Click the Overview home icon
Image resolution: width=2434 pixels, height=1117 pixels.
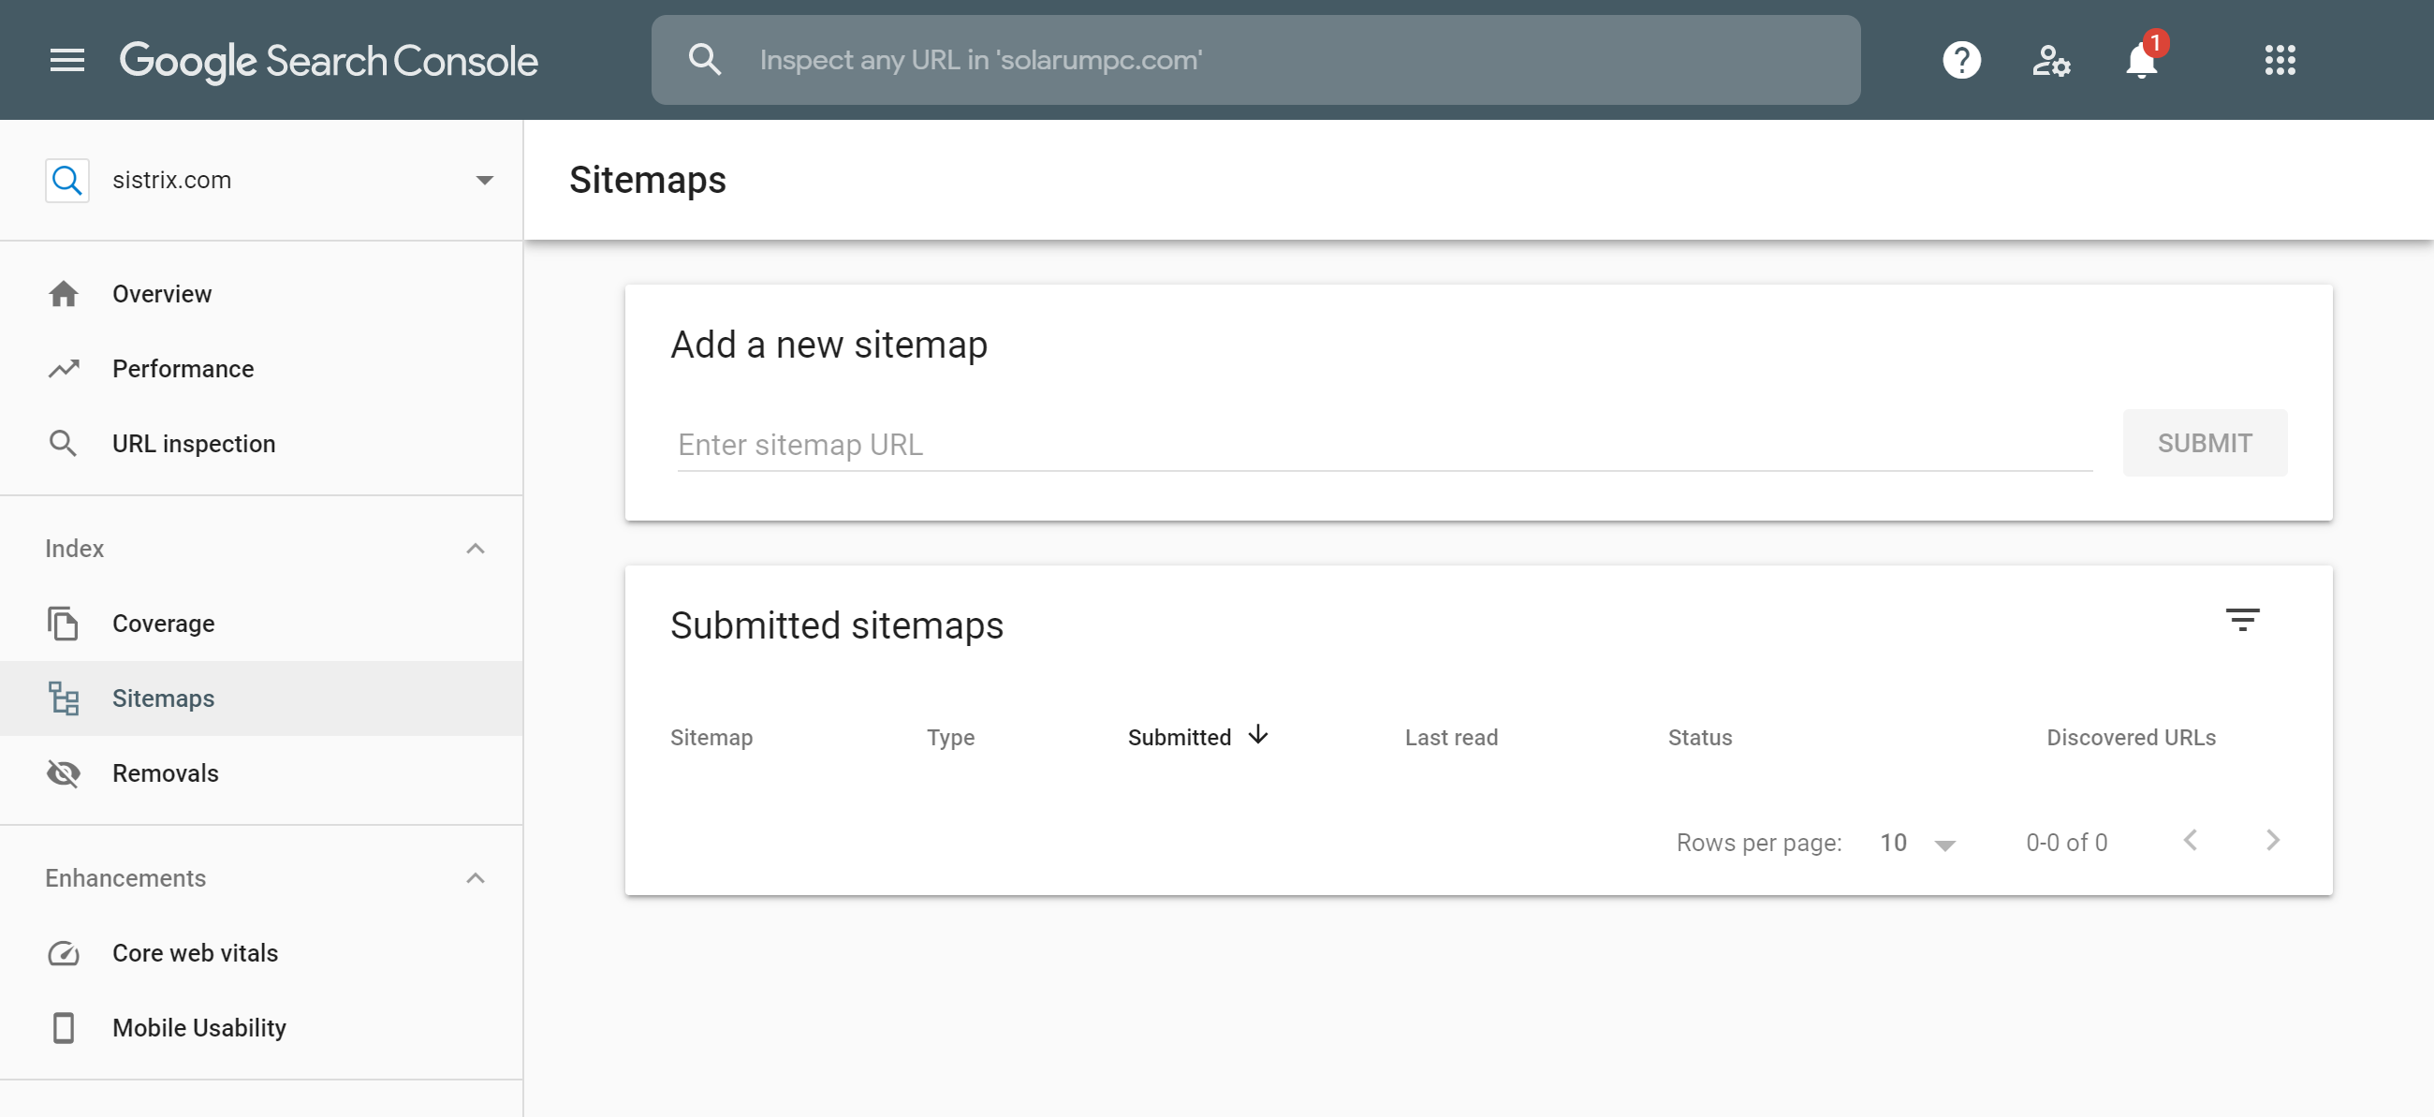64,294
